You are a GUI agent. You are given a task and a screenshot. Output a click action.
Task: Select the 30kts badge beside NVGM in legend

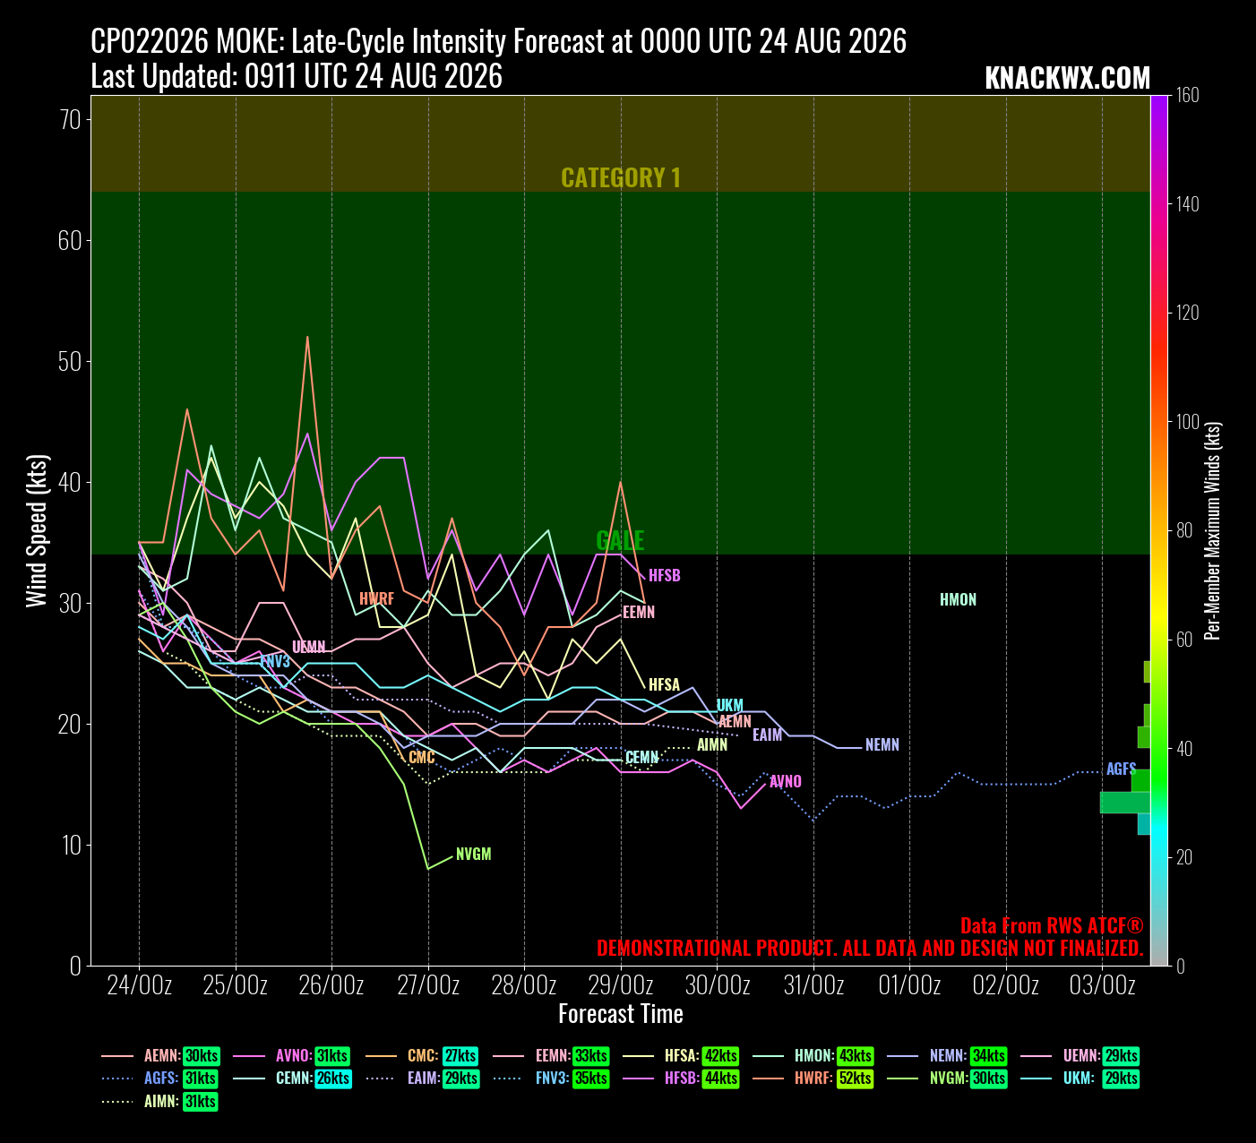tap(989, 1079)
